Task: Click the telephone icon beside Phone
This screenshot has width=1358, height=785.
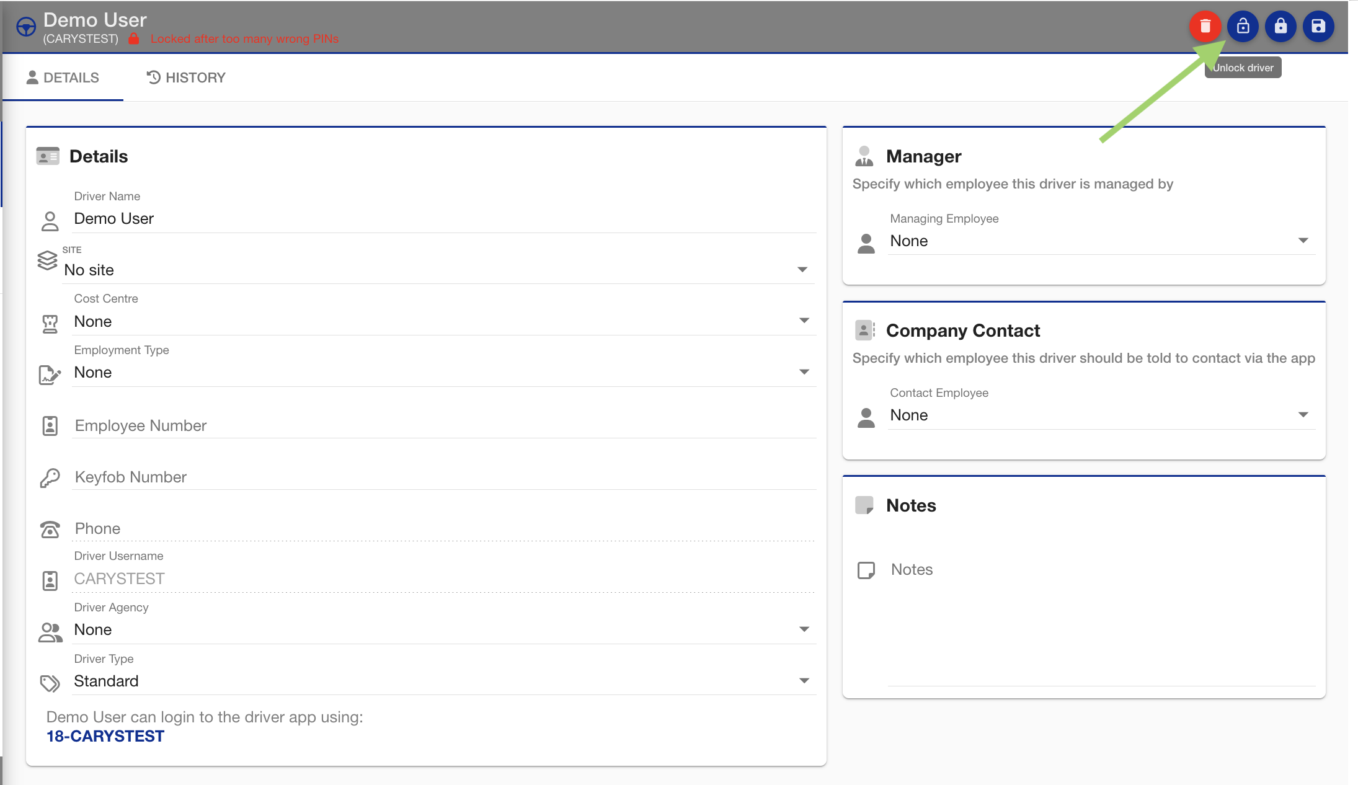Action: pyautogui.click(x=50, y=530)
